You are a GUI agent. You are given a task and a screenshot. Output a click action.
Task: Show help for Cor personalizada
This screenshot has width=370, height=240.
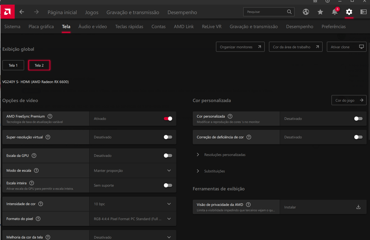click(x=230, y=116)
